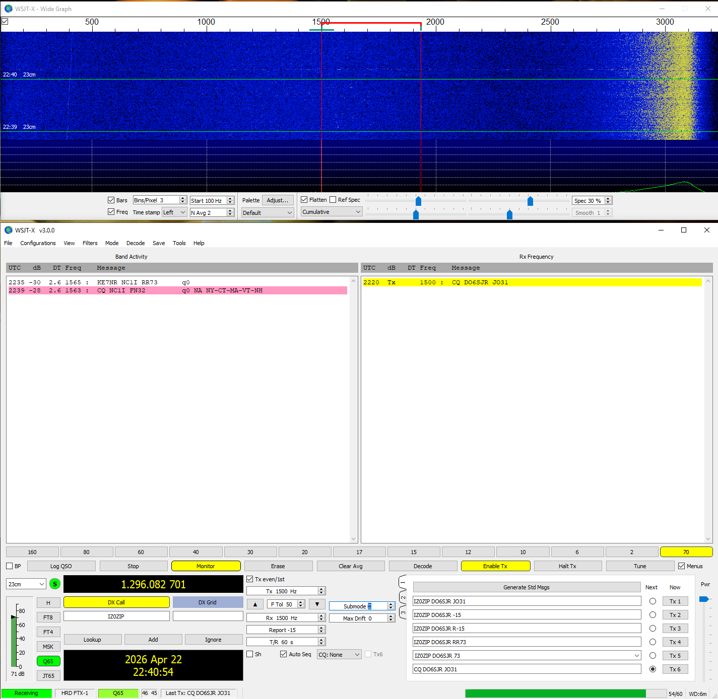Click the down arrow beside F Tol
718x699 pixels.
coord(317,604)
